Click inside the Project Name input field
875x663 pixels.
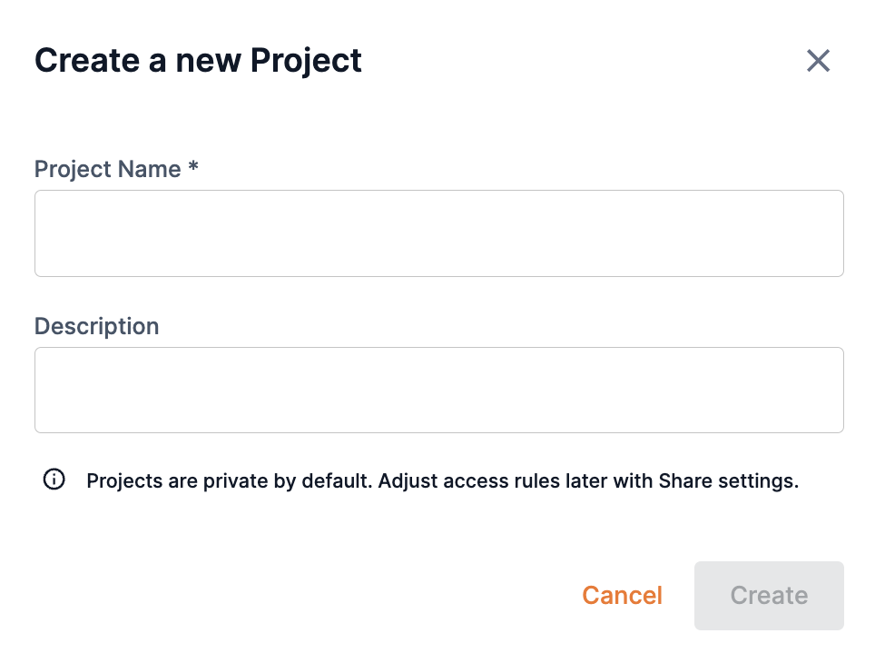438,233
